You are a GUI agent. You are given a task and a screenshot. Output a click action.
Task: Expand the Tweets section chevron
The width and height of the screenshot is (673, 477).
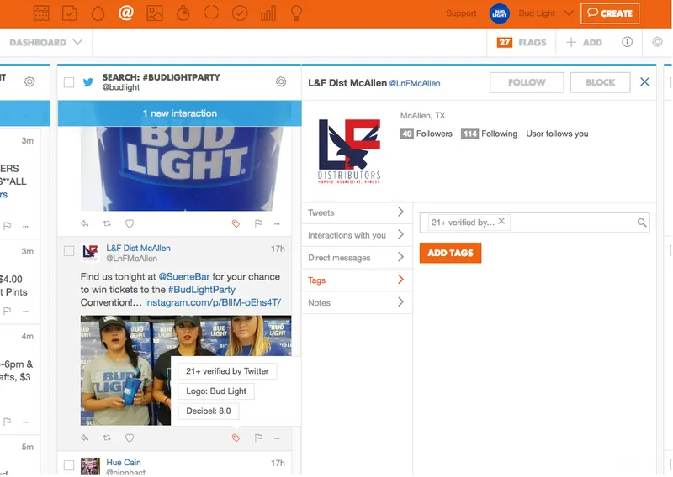click(400, 212)
